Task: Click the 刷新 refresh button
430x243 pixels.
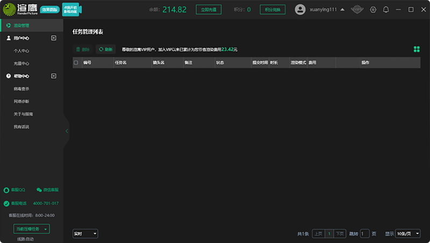Action: (x=105, y=49)
